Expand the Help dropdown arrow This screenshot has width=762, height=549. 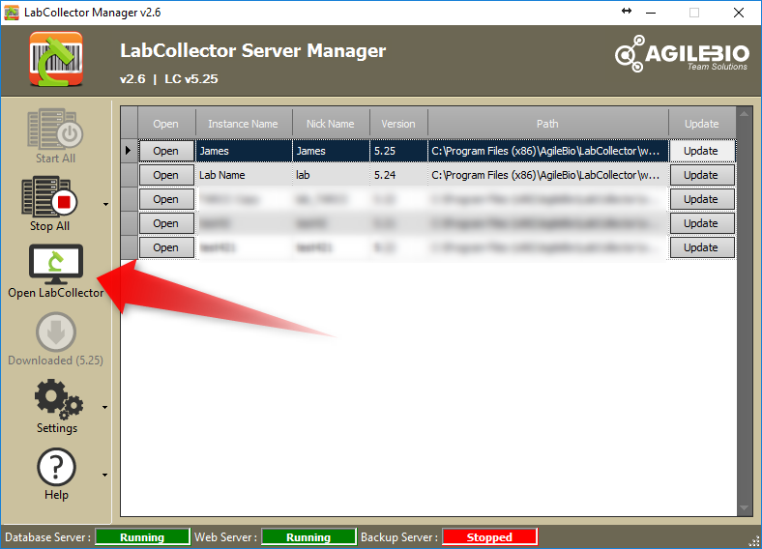tap(105, 475)
